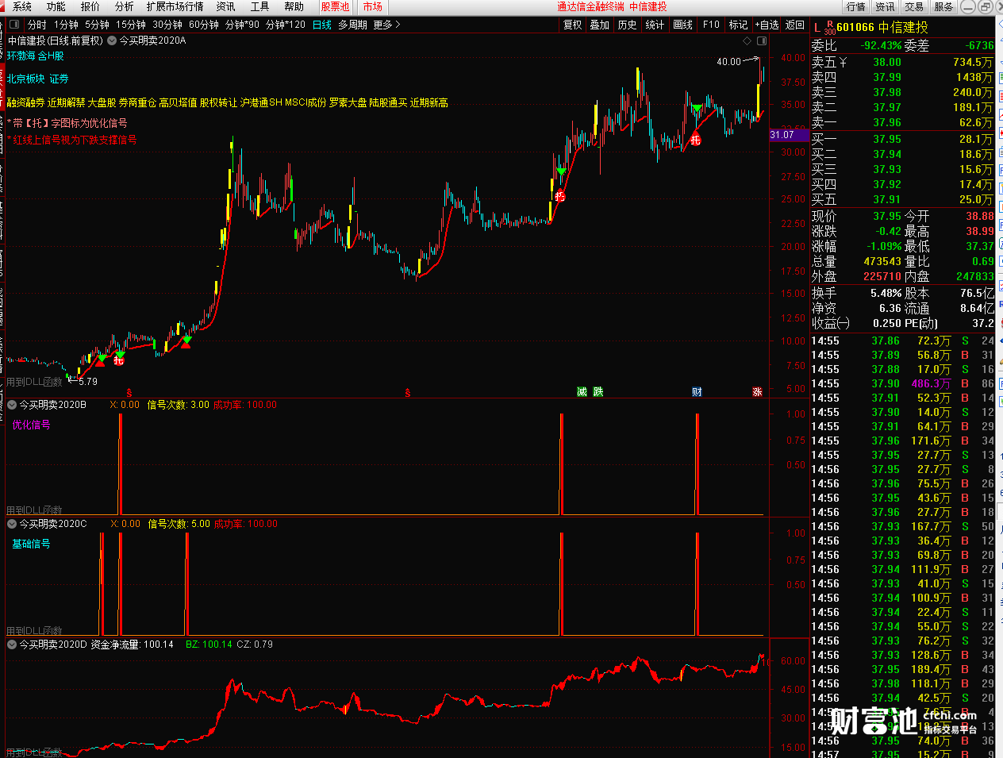The image size is (1003, 758).
Task: Click the 叠加 overlay button
Action: (x=600, y=25)
